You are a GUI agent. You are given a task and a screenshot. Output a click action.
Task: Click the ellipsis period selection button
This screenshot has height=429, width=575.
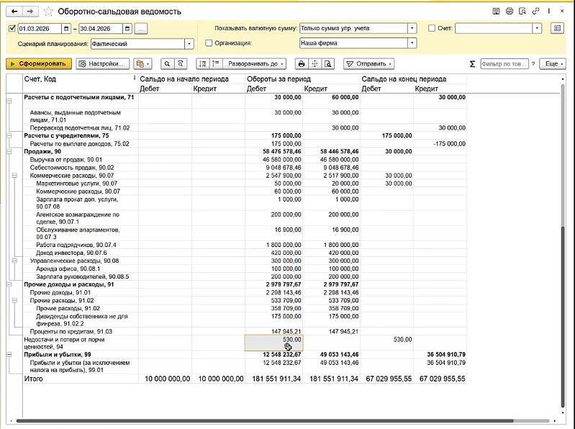pos(141,29)
